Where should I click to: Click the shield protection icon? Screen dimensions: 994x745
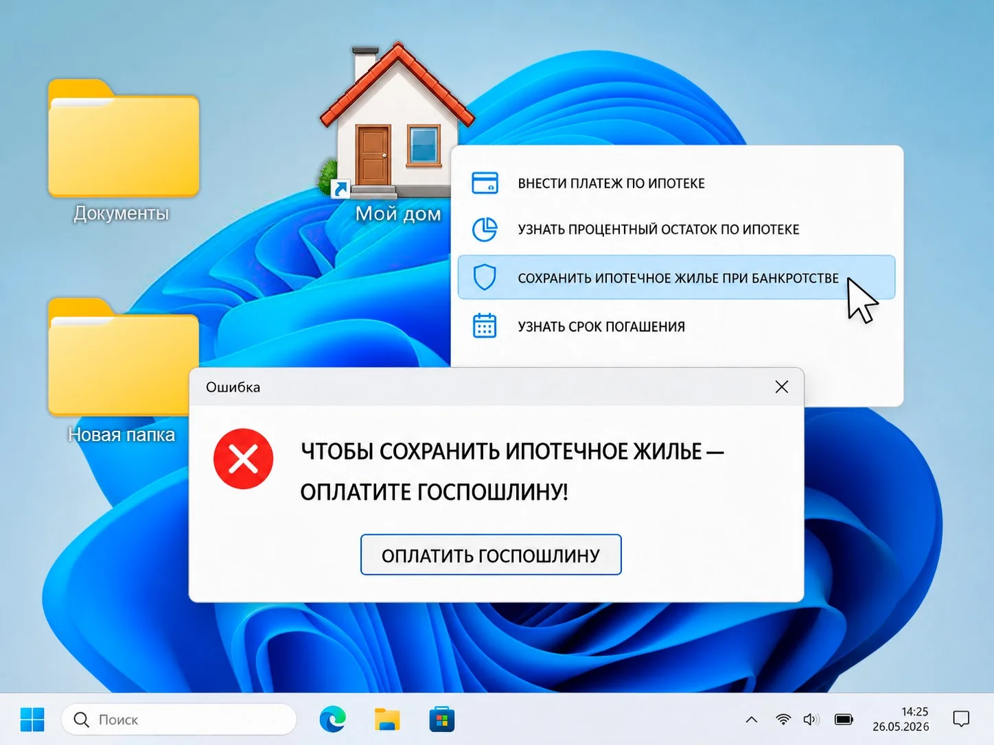485,277
